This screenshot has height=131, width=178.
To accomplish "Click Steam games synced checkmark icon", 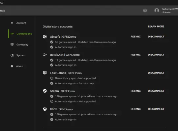I will pyautogui.click(x=52, y=96).
